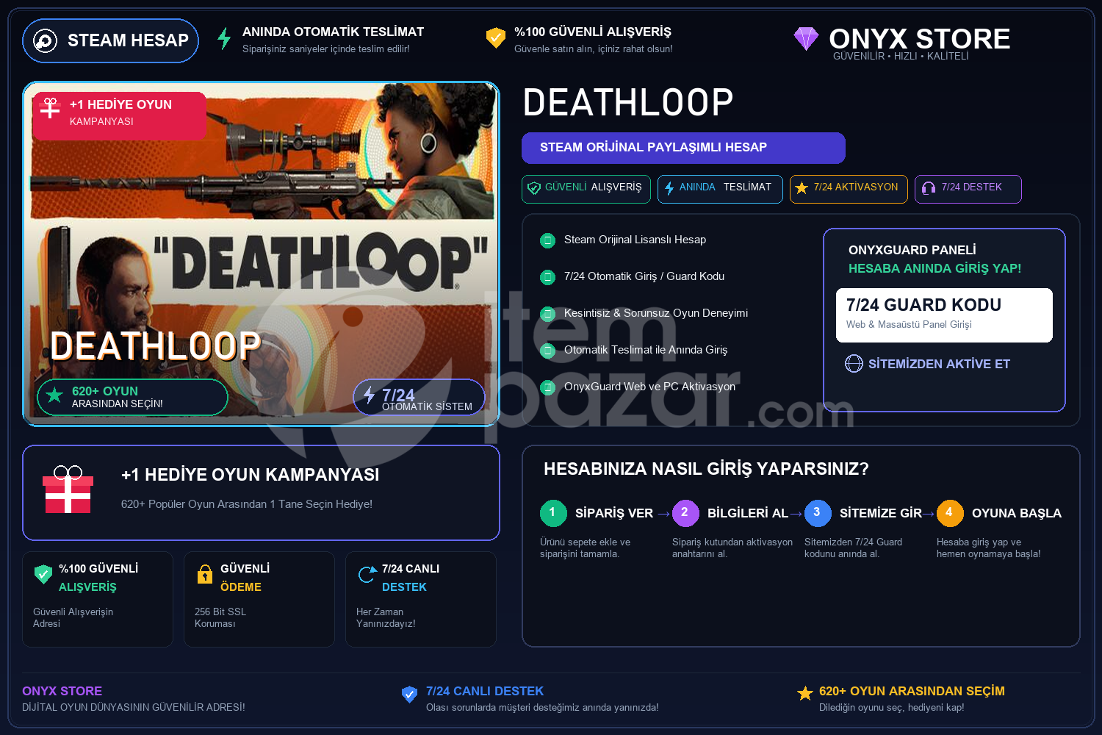Click the purple diamond Onyx Store logo
The image size is (1102, 735).
806,38
